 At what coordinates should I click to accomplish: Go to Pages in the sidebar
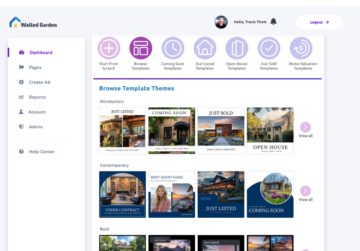tap(35, 67)
